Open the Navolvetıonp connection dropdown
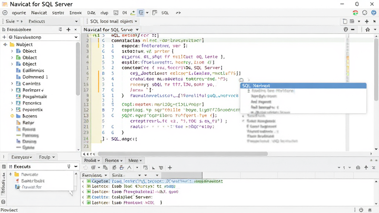 [76, 37]
